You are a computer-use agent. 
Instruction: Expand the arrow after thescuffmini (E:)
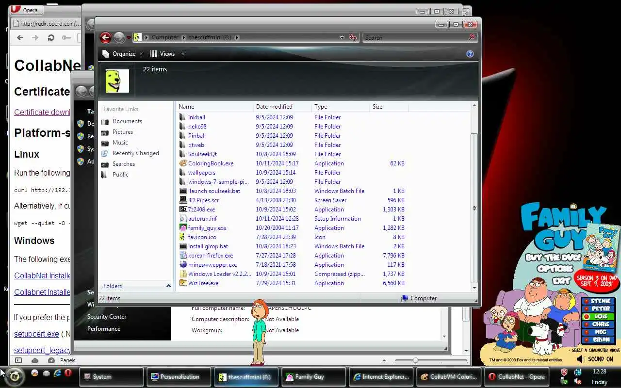coord(237,37)
